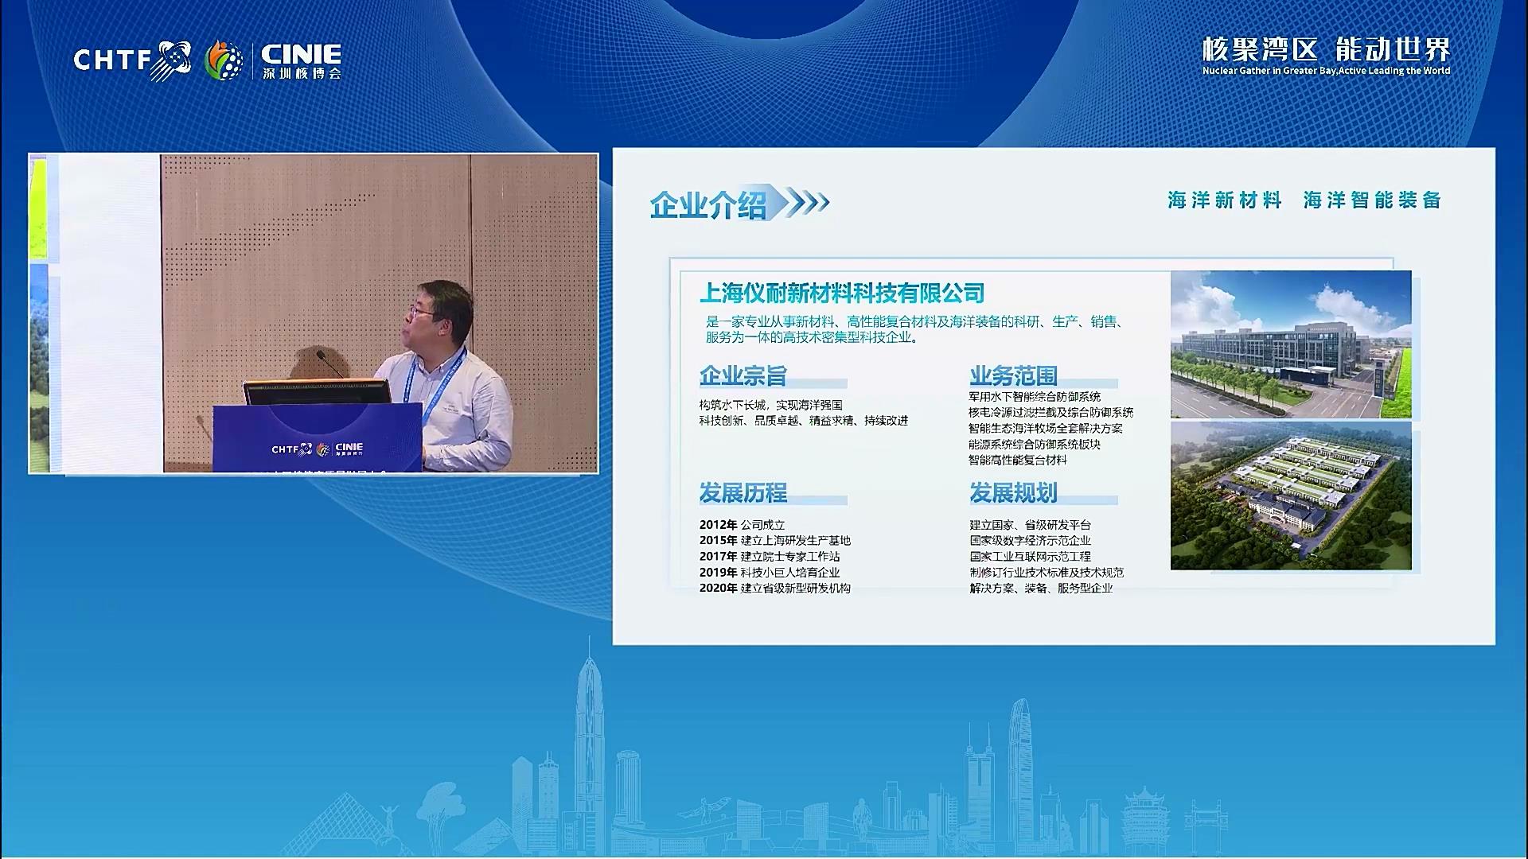Click the 2019年 科技小巨人培育企业 entry
Image resolution: width=1528 pixels, height=859 pixels.
[x=770, y=573]
